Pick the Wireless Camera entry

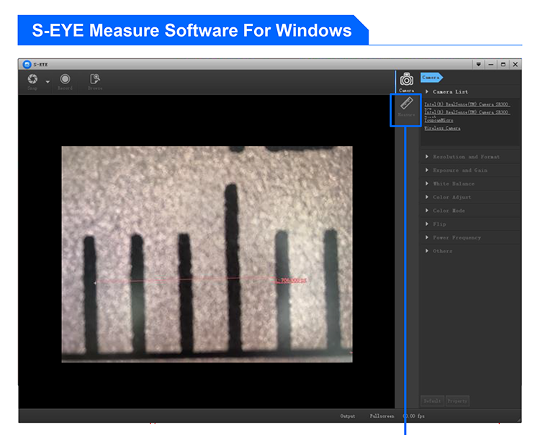[442, 129]
